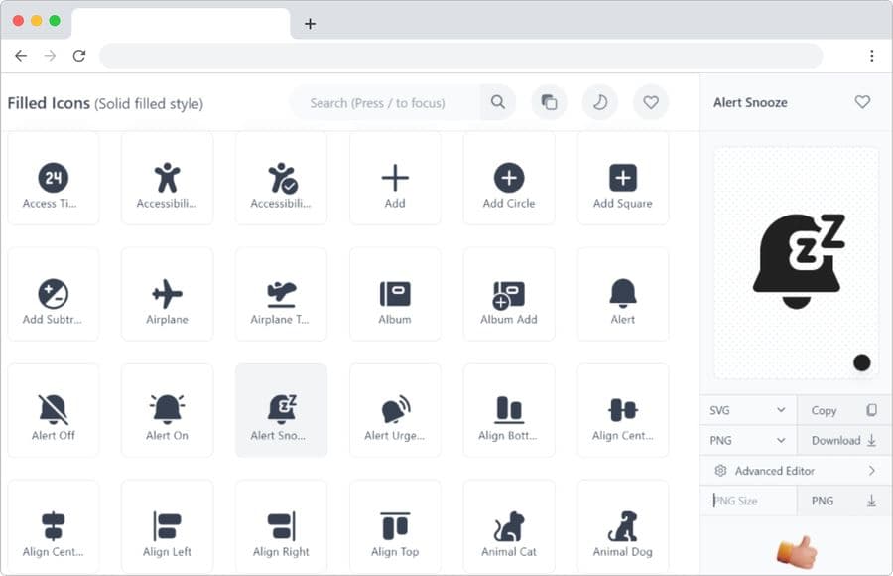Image resolution: width=893 pixels, height=576 pixels.
Task: Open the PNG format dropdown
Action: tap(747, 440)
